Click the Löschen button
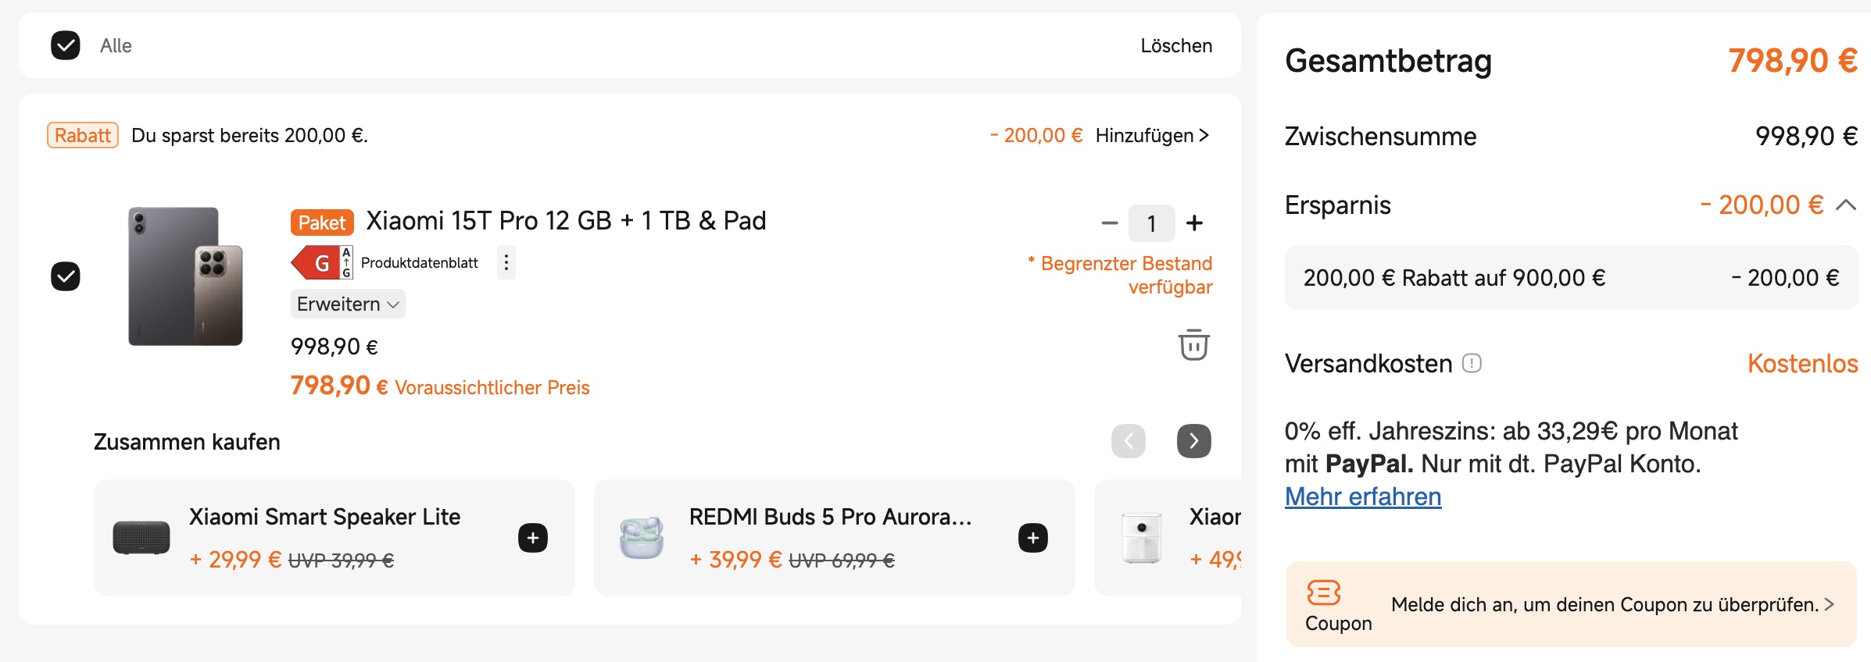 (1175, 46)
